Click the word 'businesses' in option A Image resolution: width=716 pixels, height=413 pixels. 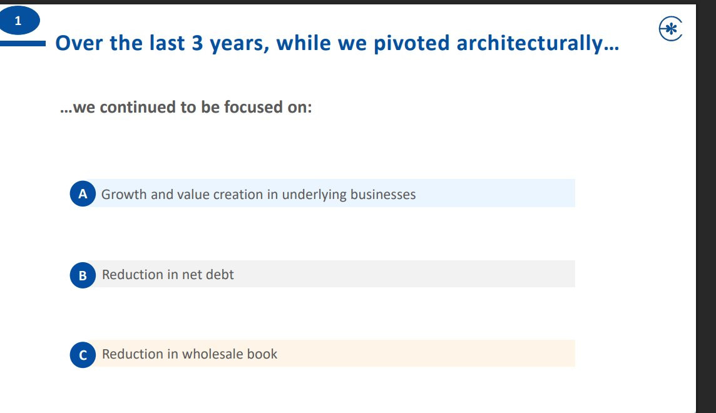(x=383, y=195)
